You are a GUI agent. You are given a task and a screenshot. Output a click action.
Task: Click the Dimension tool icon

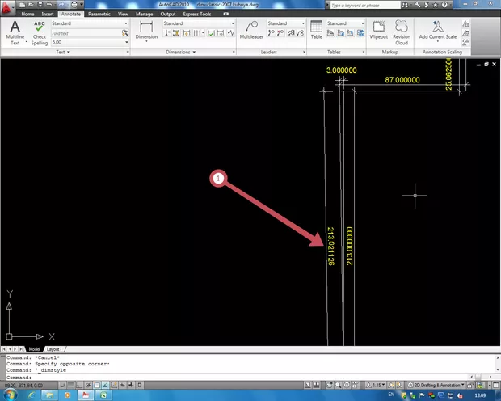point(146,30)
